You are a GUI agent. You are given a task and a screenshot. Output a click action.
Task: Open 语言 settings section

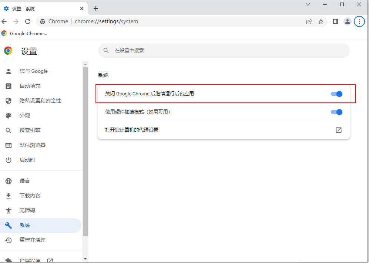(40, 181)
